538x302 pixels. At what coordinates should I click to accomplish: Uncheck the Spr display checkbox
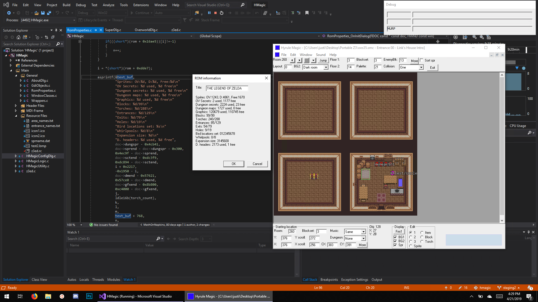click(x=395, y=245)
